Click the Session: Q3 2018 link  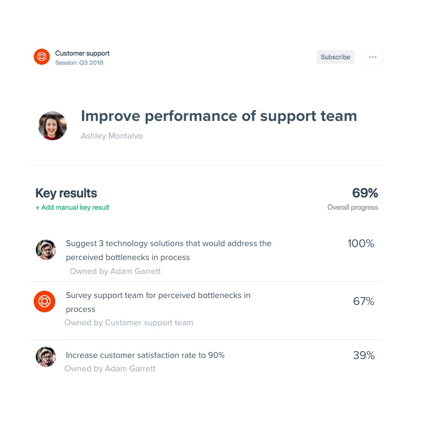79,63
